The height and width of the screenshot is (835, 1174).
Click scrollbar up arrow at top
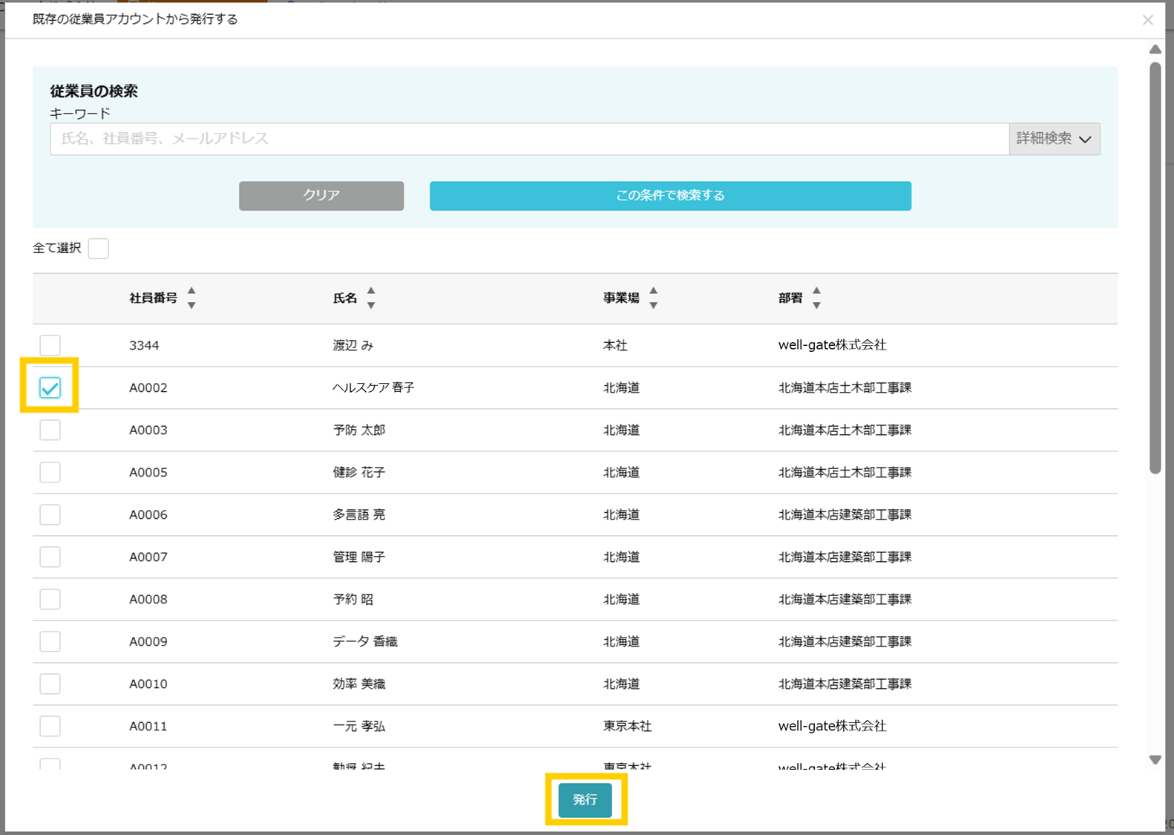(x=1155, y=50)
